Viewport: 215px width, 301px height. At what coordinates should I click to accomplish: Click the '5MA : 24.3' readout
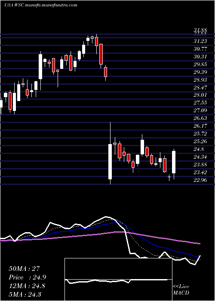(x=25, y=294)
